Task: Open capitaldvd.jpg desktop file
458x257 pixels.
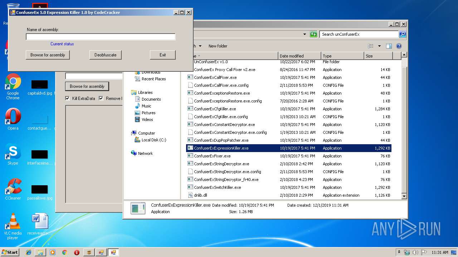Action: point(39,88)
